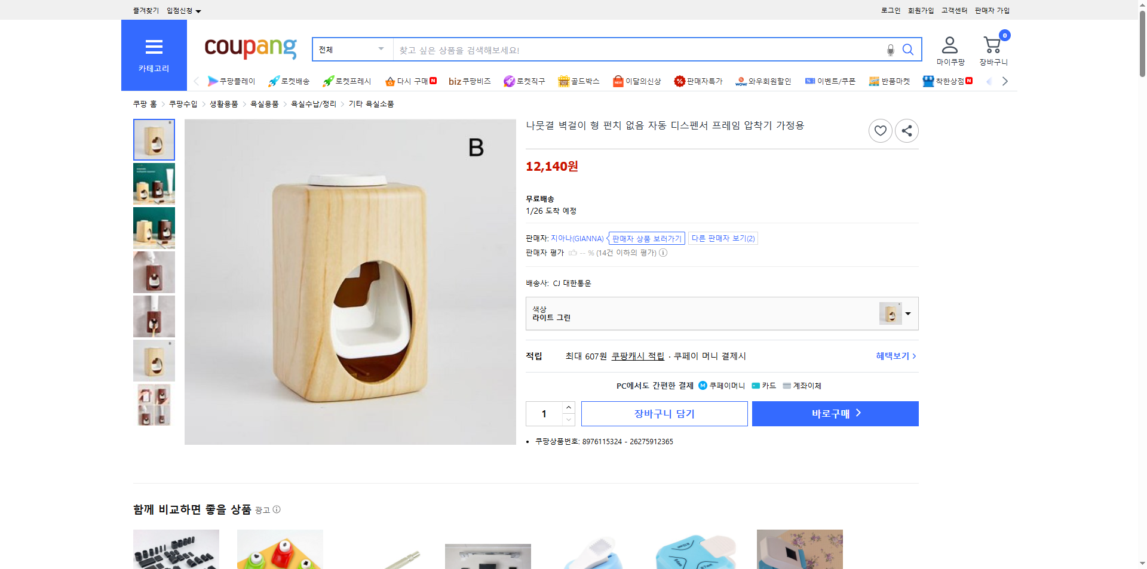Click the search magnifier icon

[908, 50]
